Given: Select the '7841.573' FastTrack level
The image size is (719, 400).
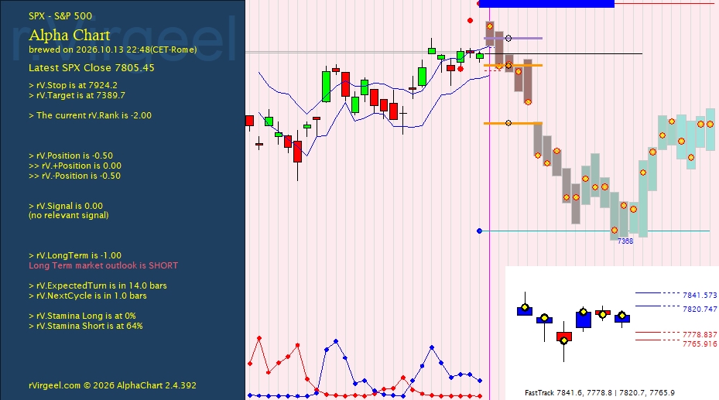Looking at the screenshot, I should 700,296.
